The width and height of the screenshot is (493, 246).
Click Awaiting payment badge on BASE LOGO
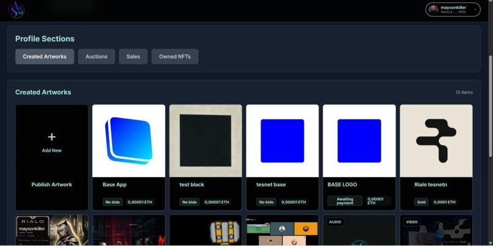point(345,201)
